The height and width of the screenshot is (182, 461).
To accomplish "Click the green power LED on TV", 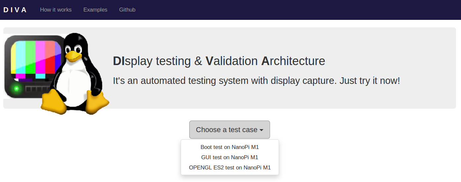I will [x=15, y=89].
